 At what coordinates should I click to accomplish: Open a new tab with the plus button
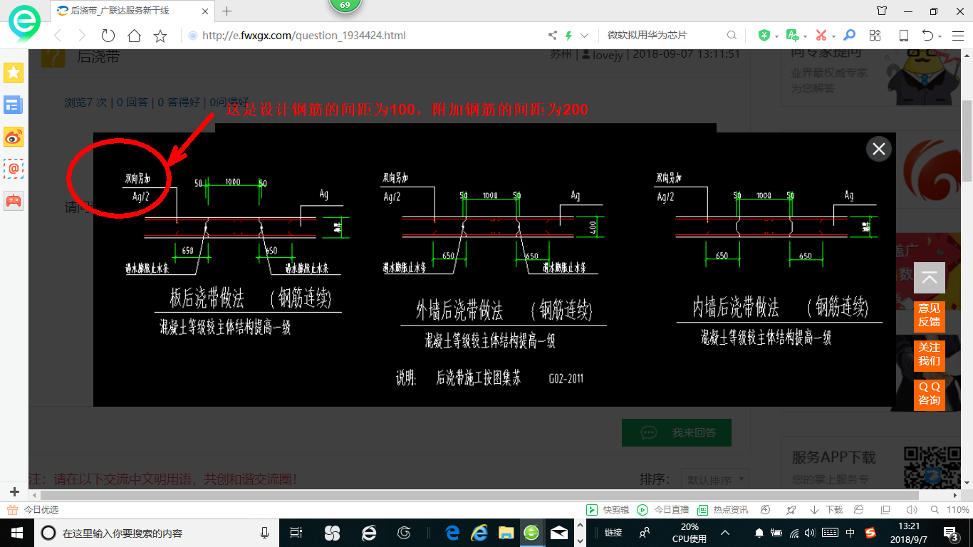pos(227,11)
